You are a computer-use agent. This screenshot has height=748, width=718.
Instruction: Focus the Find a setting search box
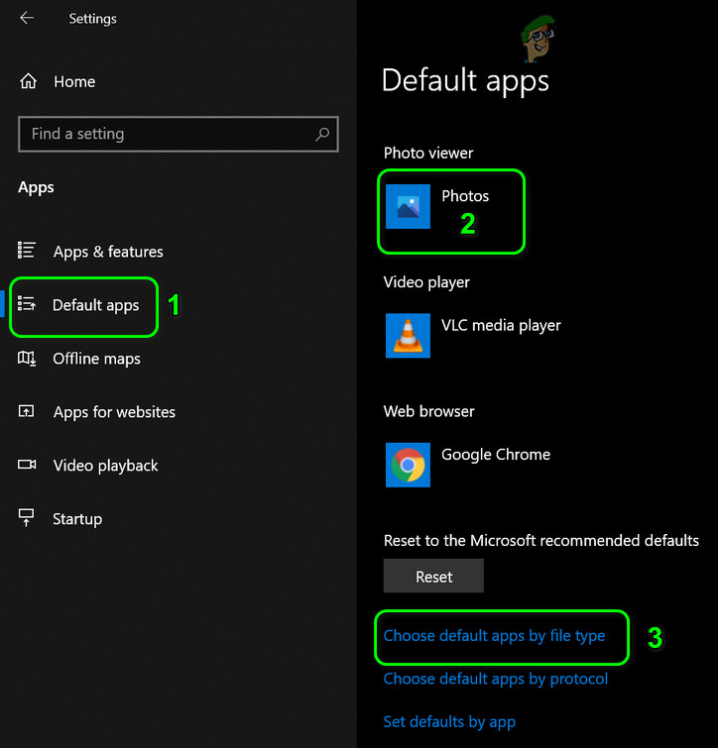click(169, 134)
